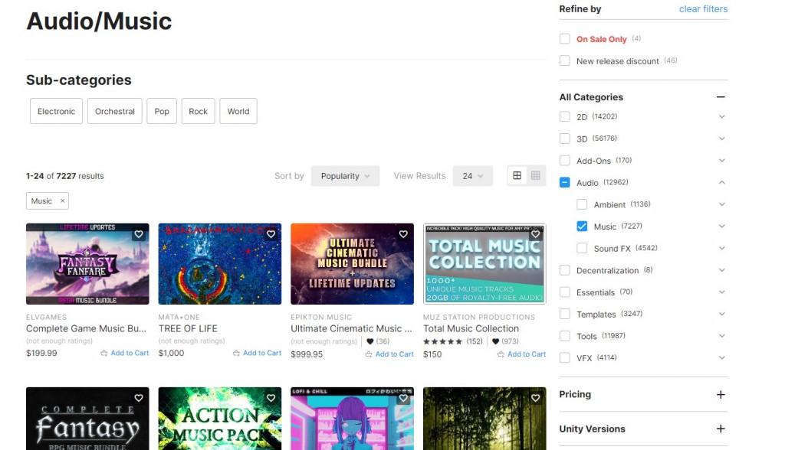This screenshot has height=450, width=785.
Task: Uncheck the Music subcategory checkbox
Action: click(582, 226)
